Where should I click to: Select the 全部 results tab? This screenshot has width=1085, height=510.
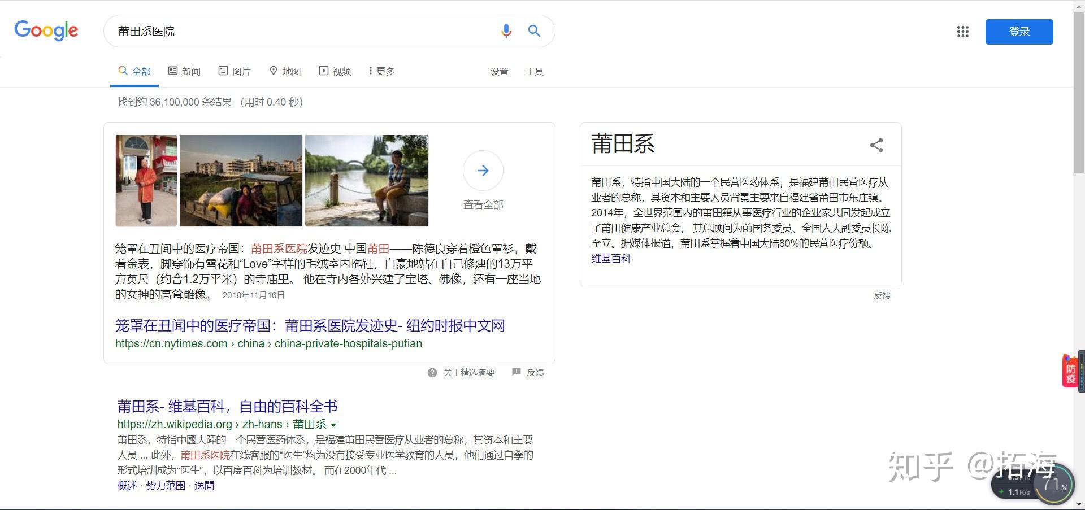point(134,71)
